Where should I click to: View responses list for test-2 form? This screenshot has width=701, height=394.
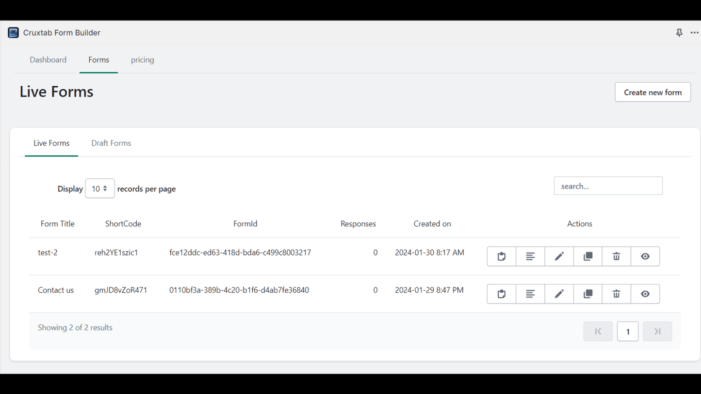click(530, 256)
